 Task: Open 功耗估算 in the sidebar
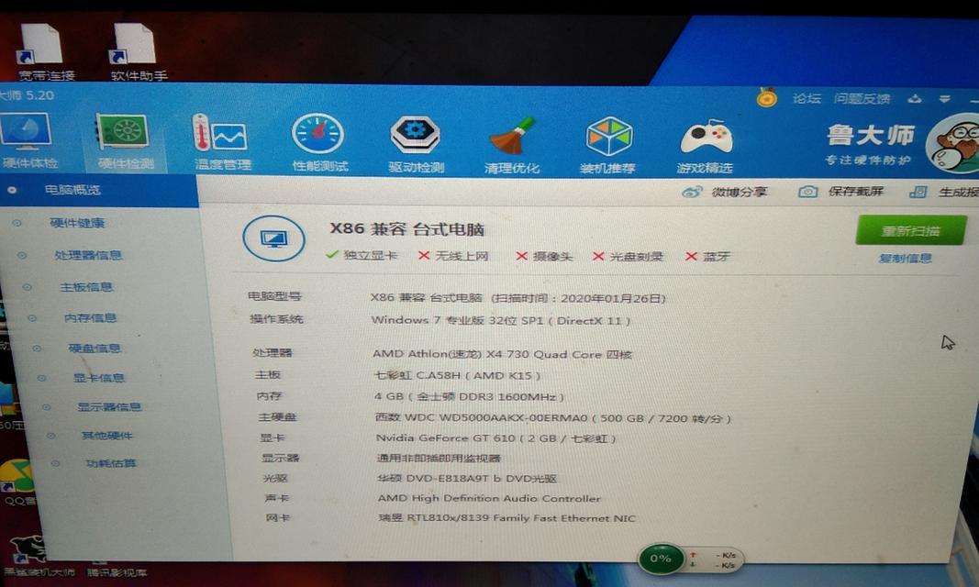coord(111,463)
